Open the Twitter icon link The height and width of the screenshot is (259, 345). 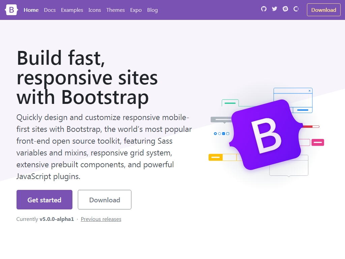point(274,9)
